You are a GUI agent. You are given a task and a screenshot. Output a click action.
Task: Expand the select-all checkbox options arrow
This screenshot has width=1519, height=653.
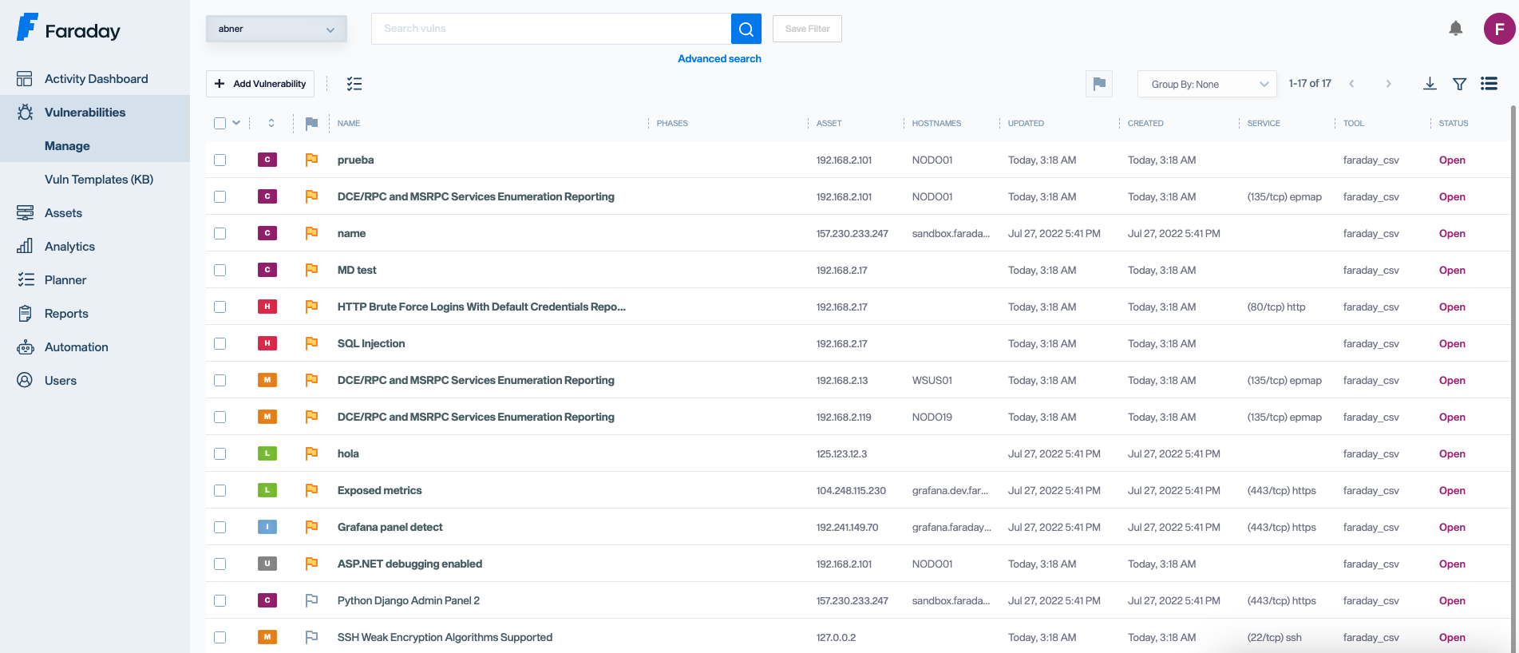coord(236,123)
